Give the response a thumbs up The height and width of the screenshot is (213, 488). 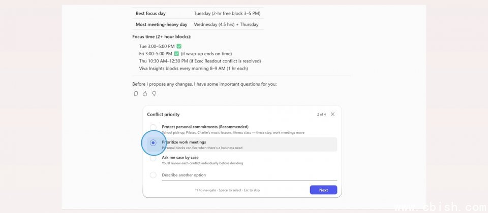point(145,94)
